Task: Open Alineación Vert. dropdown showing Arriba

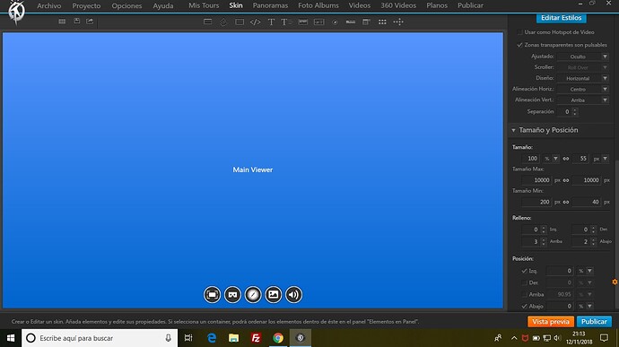Action: point(583,100)
